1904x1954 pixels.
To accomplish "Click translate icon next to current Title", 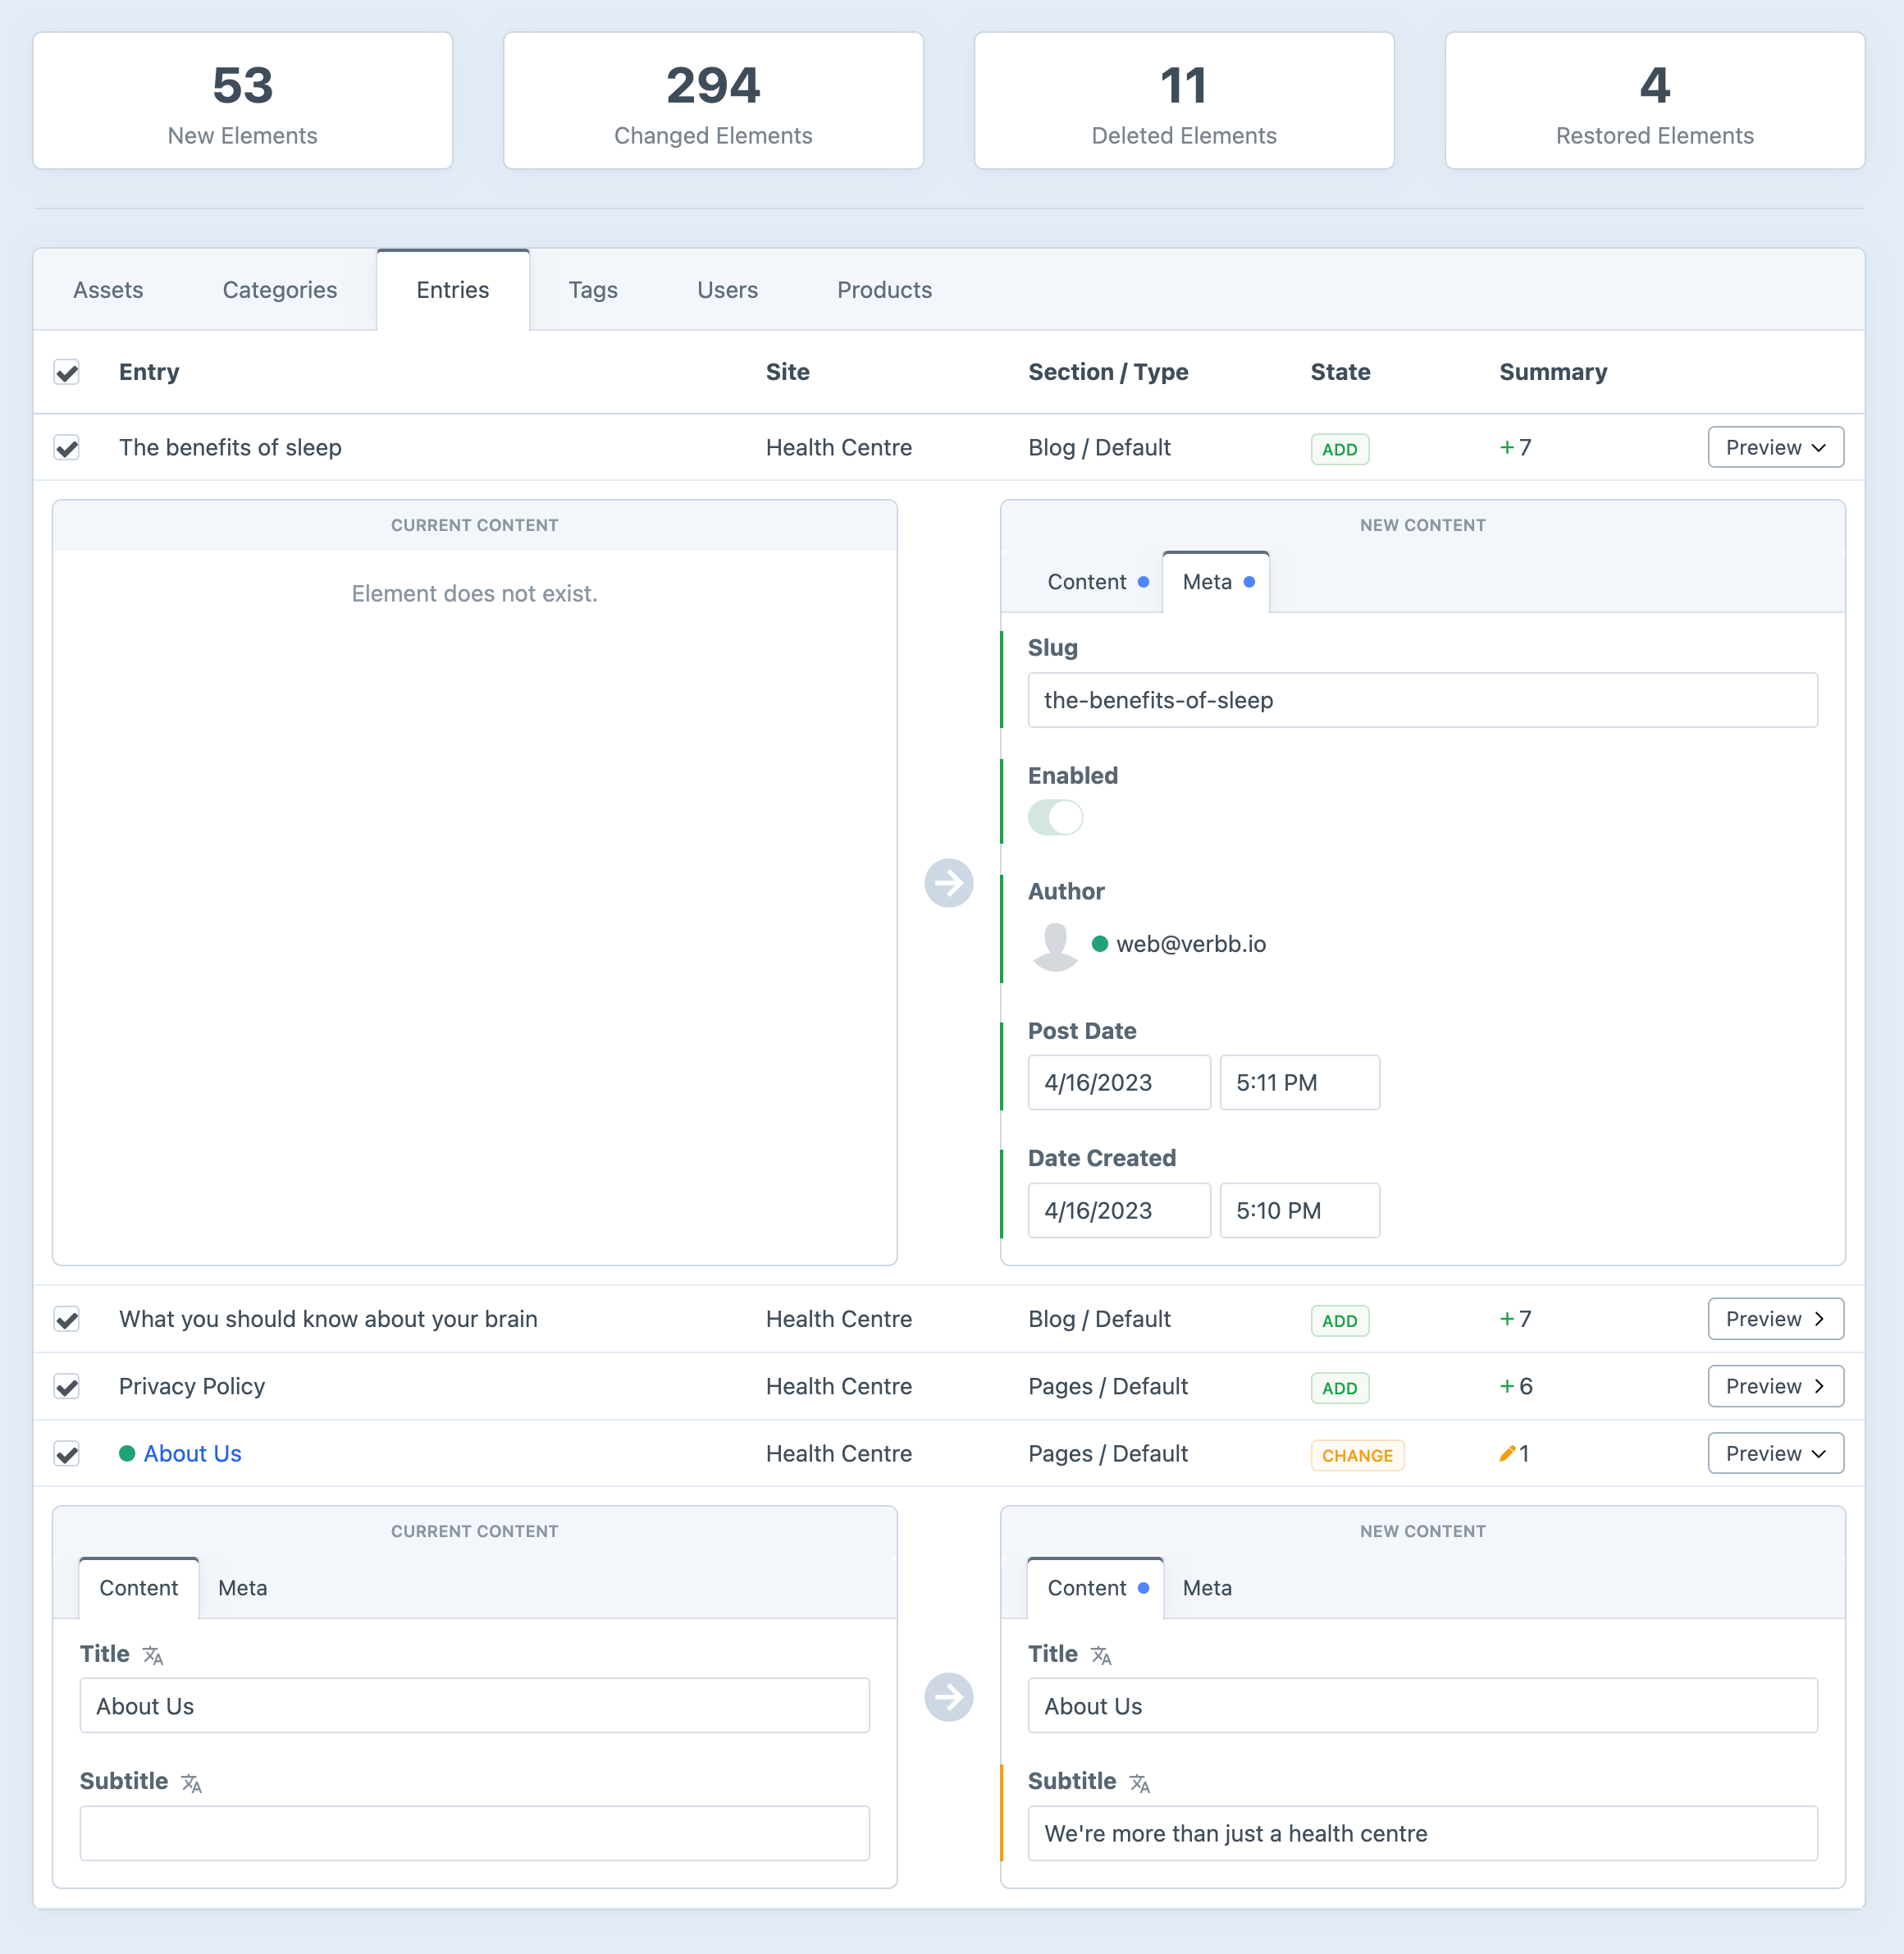I will pos(153,1656).
